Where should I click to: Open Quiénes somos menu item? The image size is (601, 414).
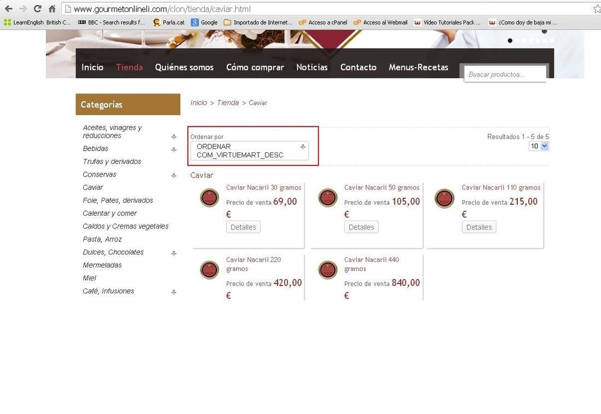184,67
